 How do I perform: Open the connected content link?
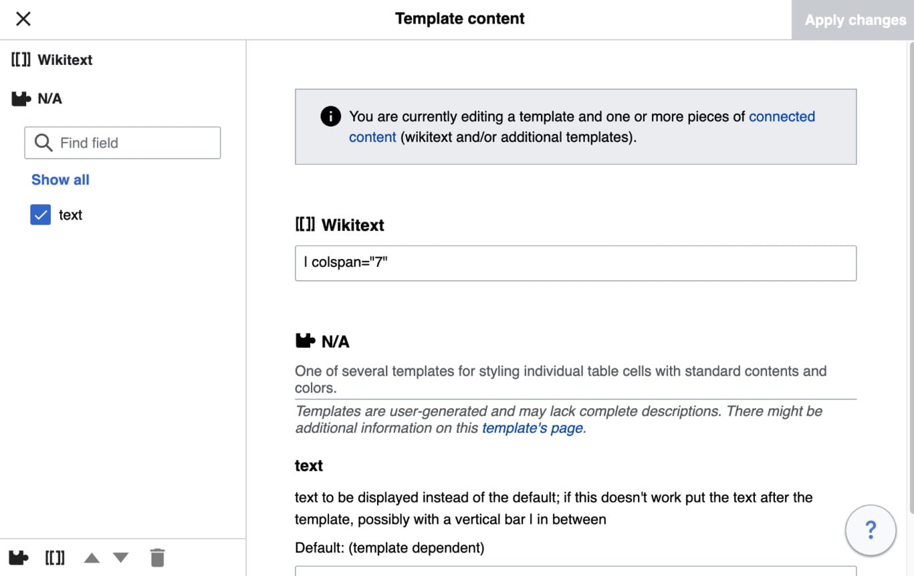(x=781, y=116)
